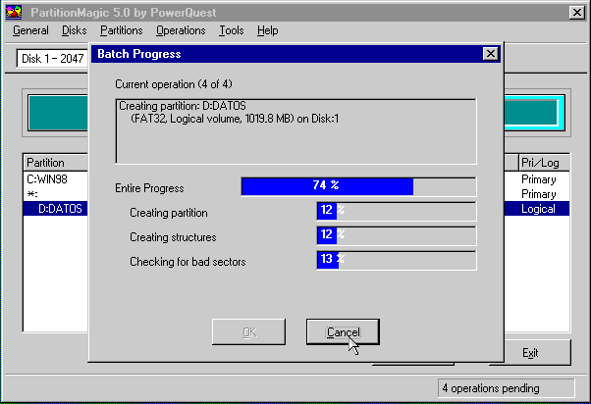Cancel the batch operation
This screenshot has height=404, width=591.
pyautogui.click(x=343, y=332)
